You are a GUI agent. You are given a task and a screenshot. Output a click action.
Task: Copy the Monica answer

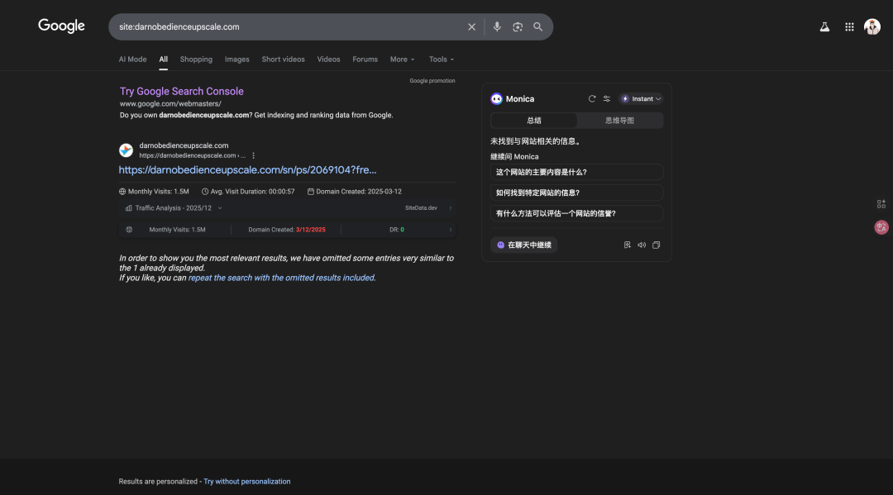pyautogui.click(x=656, y=245)
